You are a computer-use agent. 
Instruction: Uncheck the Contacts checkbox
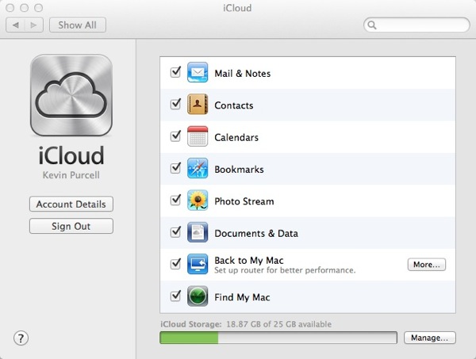click(175, 105)
